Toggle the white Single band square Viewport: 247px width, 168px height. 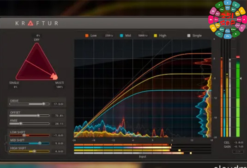coord(189,36)
